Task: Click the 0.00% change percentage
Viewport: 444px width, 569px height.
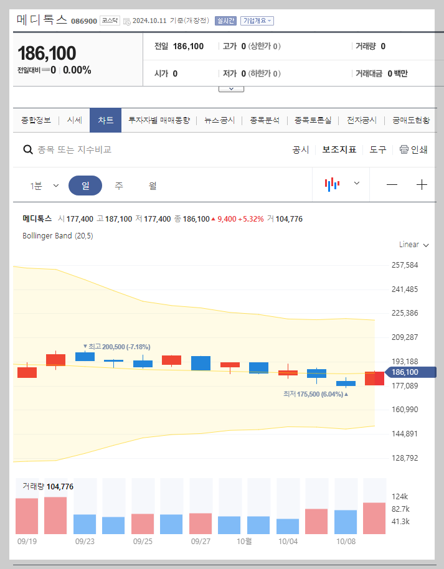Action: [77, 70]
